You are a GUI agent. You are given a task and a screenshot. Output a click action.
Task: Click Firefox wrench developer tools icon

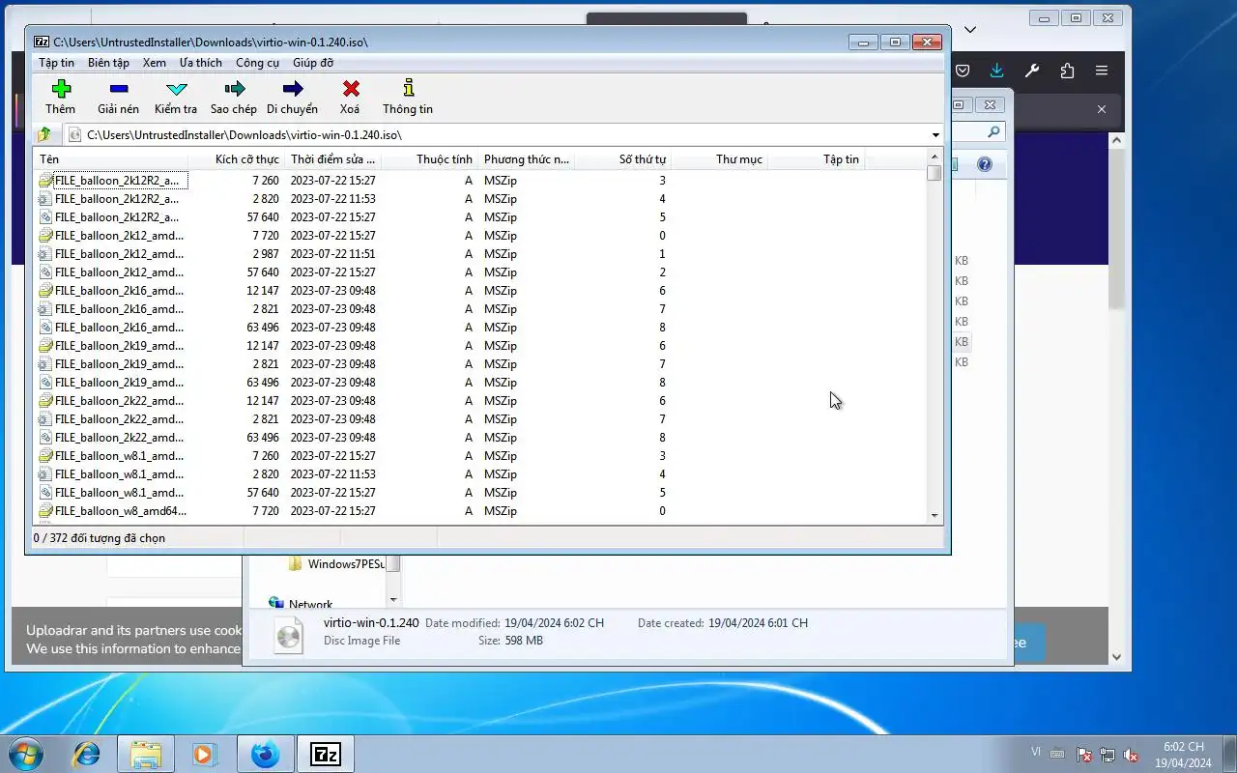[x=1032, y=71]
